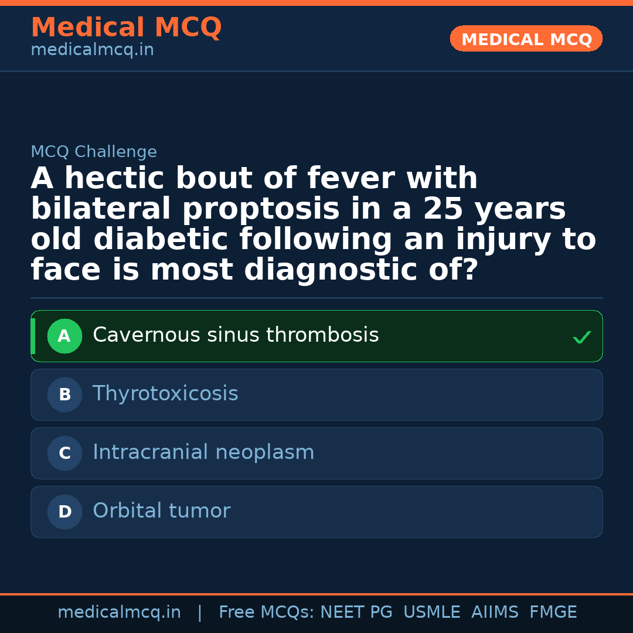The height and width of the screenshot is (633, 633).
Task: Click the orange MEDICAL MCQ badge
Action: coord(526,39)
